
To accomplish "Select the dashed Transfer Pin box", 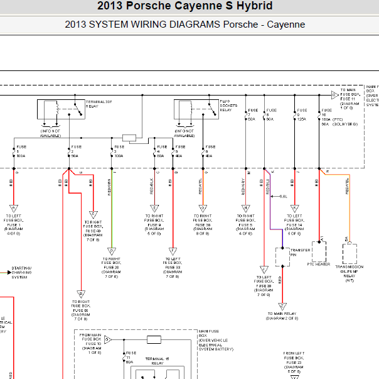I will coord(282,257).
